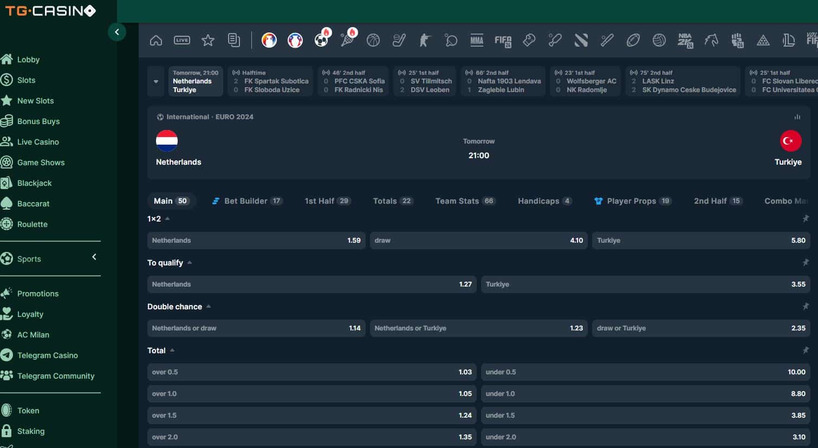
Task: Open the bet history document icon
Action: (x=234, y=40)
